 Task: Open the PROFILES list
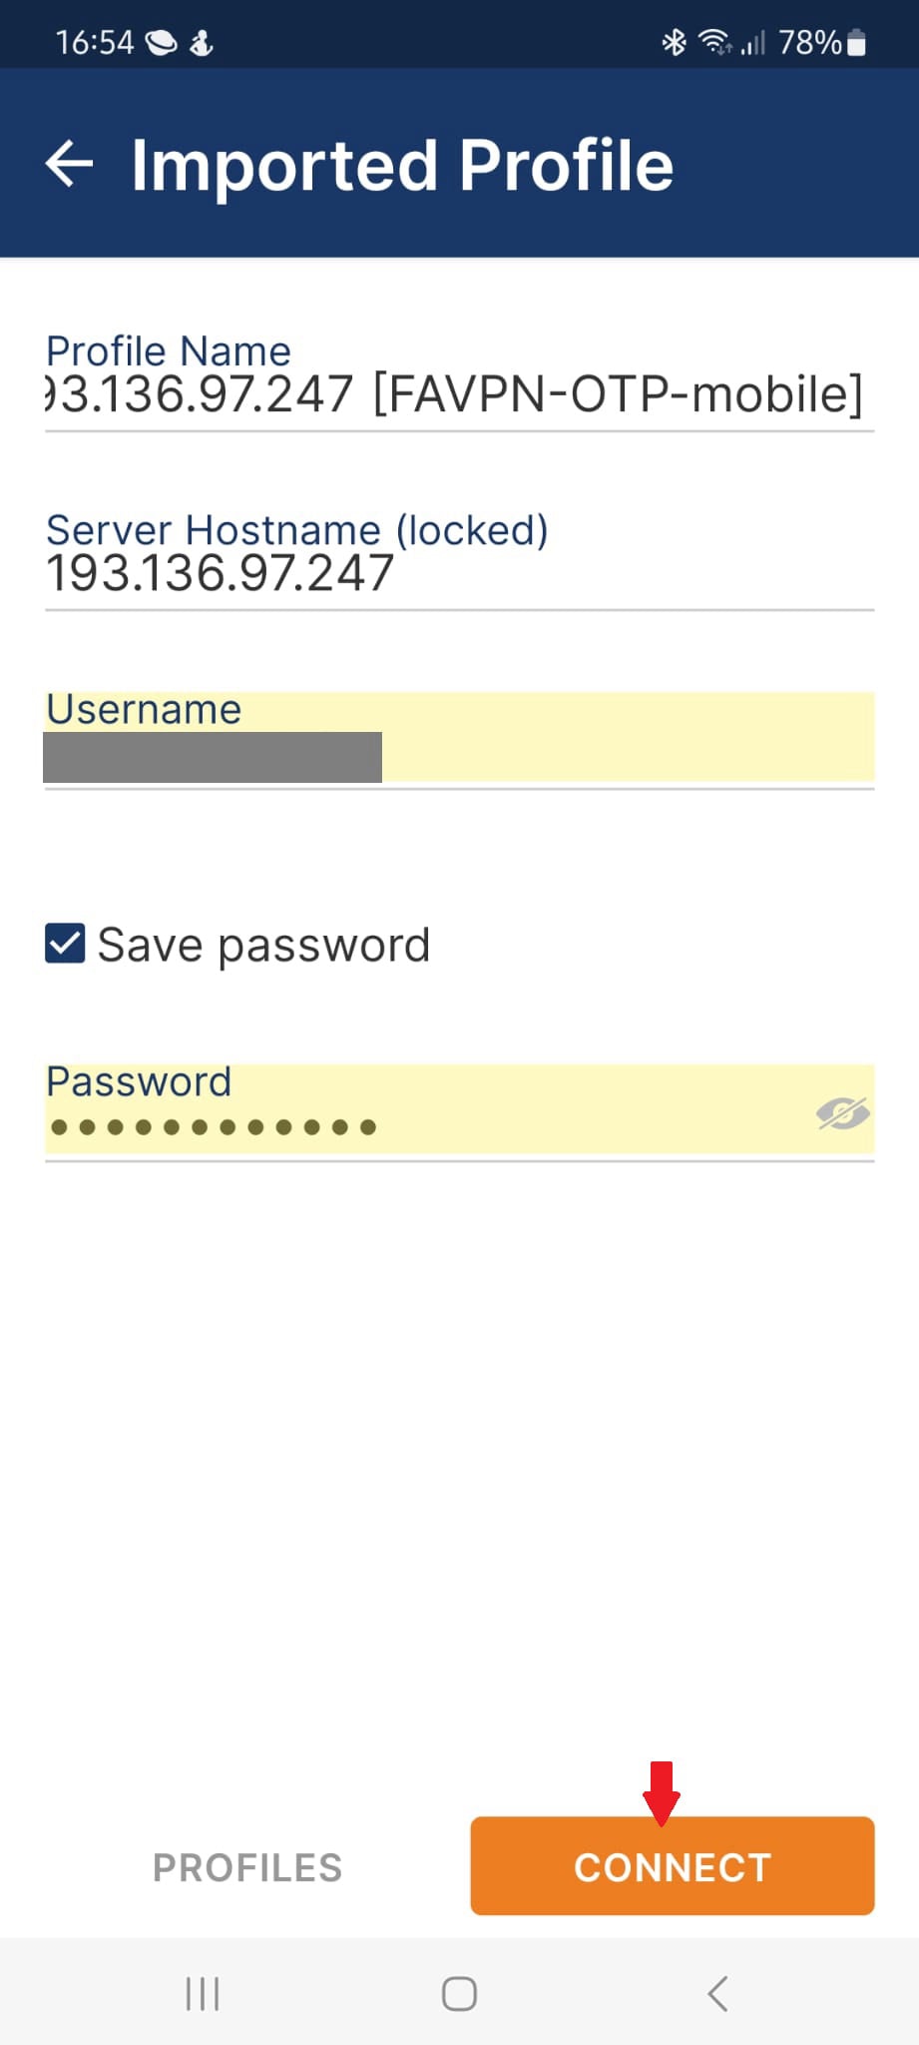[247, 1867]
